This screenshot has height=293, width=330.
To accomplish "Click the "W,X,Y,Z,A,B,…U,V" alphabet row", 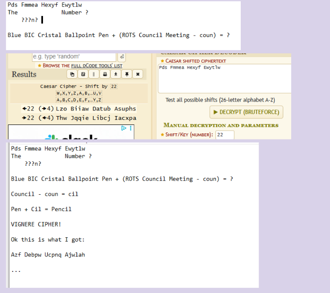I will click(79, 93).
